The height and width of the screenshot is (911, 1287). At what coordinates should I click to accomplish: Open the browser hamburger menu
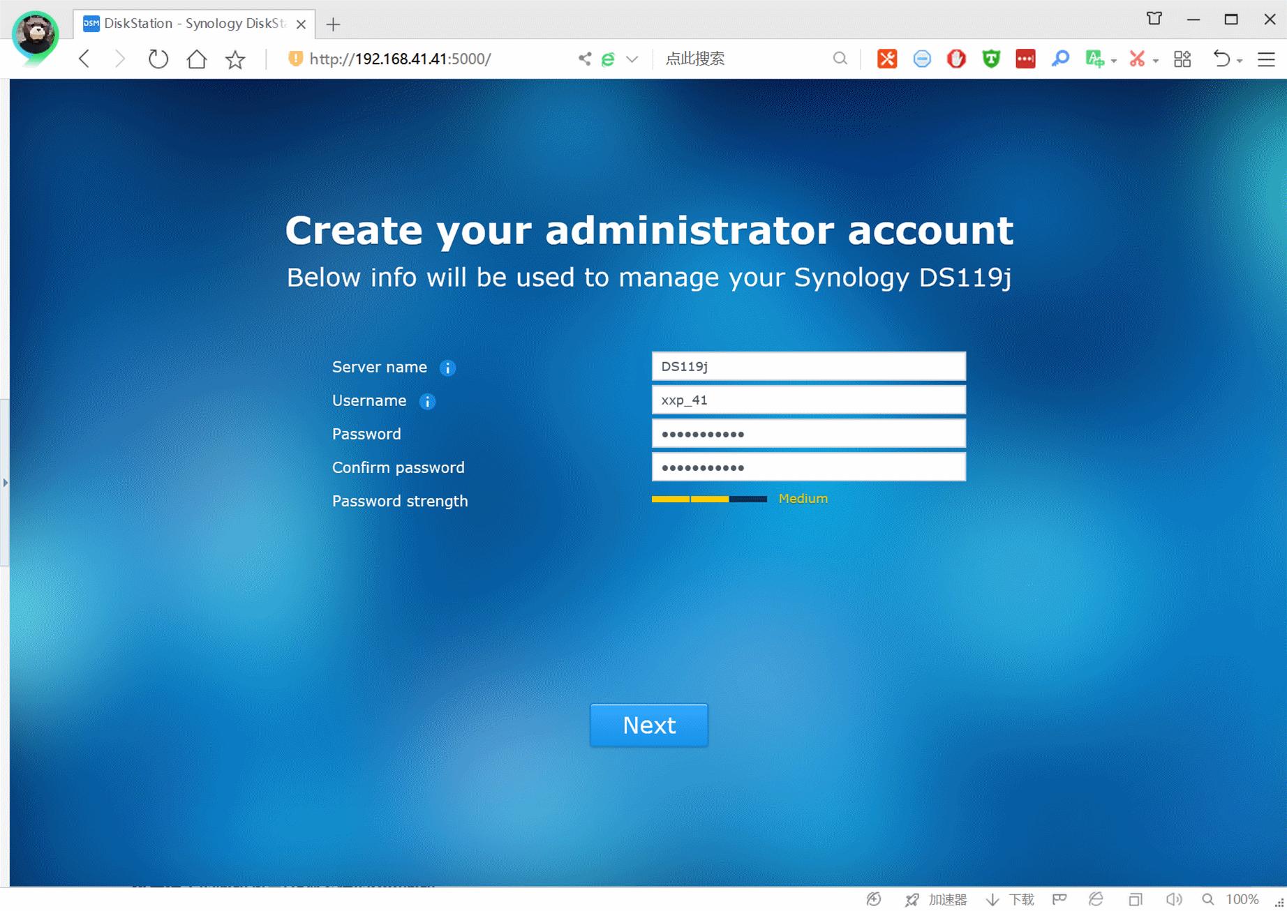(1266, 59)
